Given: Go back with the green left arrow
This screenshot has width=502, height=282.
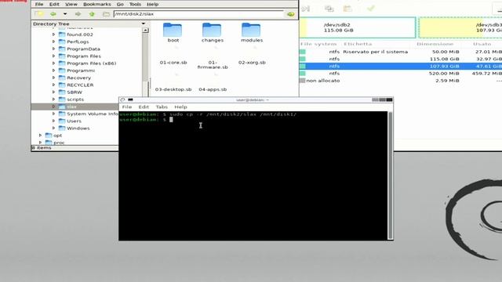Looking at the screenshot, I should pyautogui.click(x=53, y=14).
